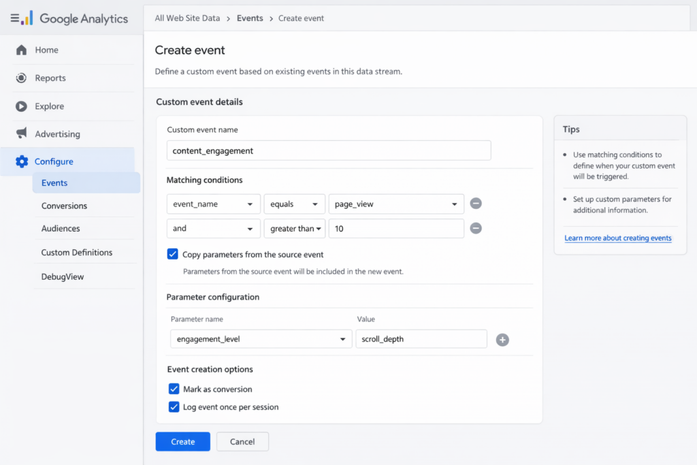Disable Mark as conversion

point(172,389)
